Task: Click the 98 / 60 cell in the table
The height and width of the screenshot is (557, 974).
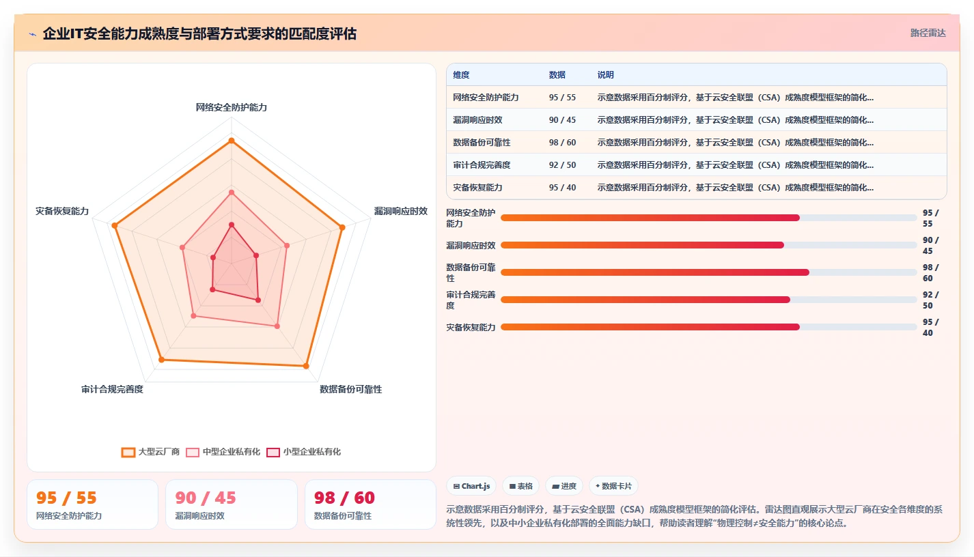Action: 562,143
